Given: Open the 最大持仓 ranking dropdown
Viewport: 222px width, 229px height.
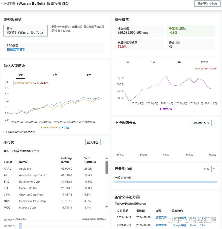Looking at the screenshot, I should pos(93,142).
